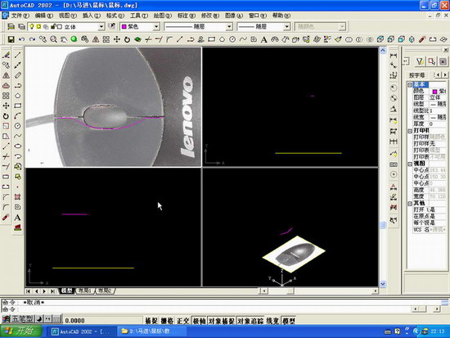
Task: Open the layer dropdown showing 立体
Action: point(101,27)
